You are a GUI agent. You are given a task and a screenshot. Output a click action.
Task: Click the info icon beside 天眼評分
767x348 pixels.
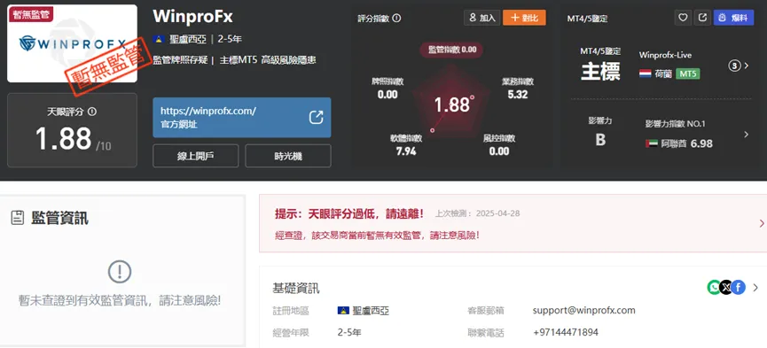point(91,112)
